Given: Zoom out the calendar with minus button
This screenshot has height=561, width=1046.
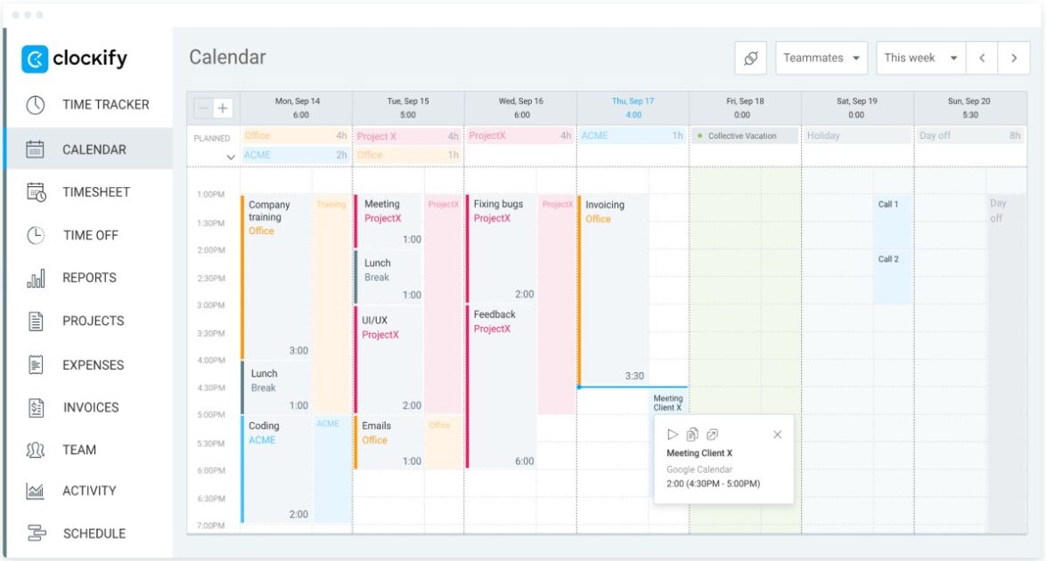Looking at the screenshot, I should pyautogui.click(x=203, y=108).
